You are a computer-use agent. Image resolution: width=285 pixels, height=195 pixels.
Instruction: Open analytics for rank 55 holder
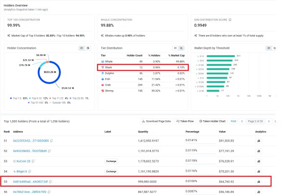pos(259,182)
